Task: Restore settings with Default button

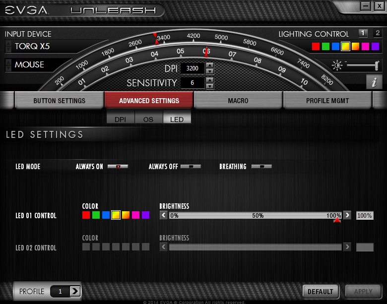Action: [321, 292]
